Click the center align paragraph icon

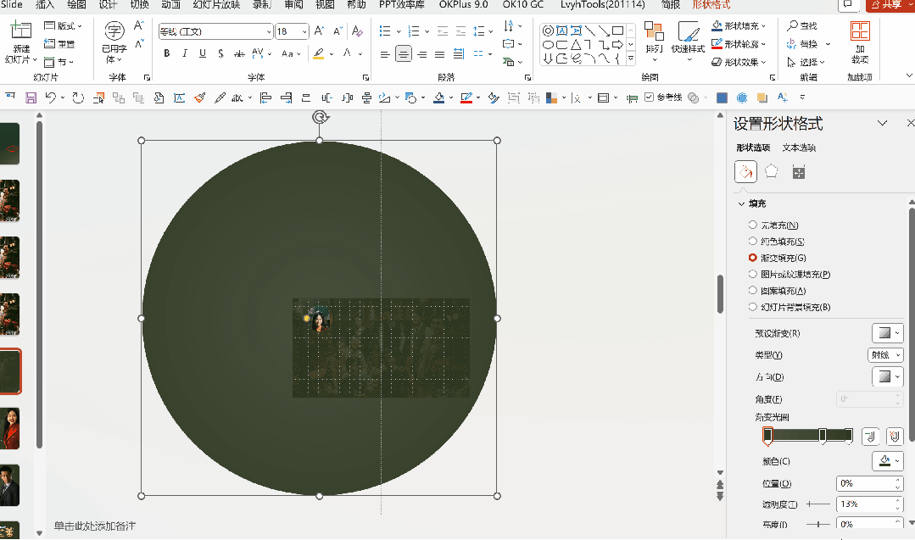pyautogui.click(x=404, y=54)
